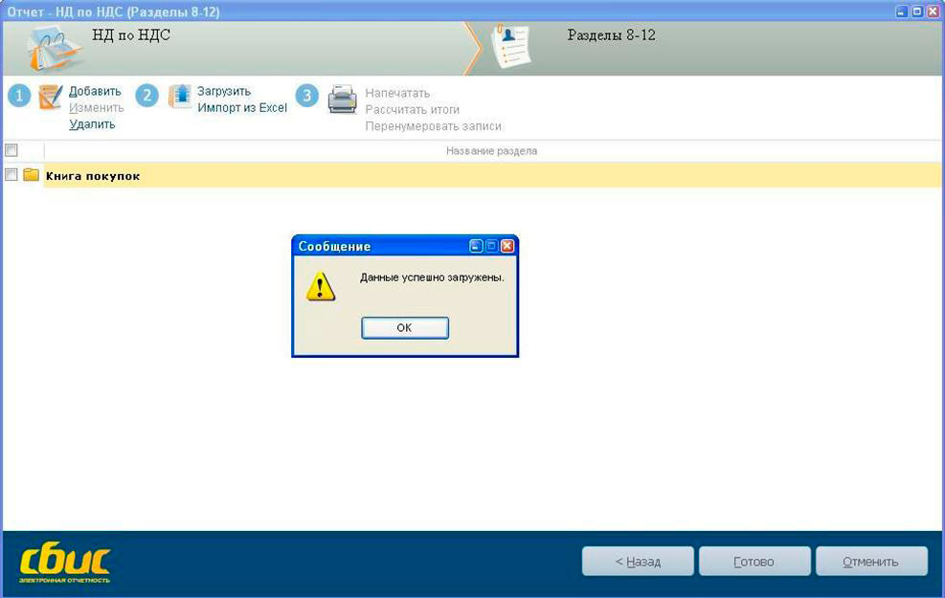Click the НД по НДС binder icon
The width and height of the screenshot is (945, 598).
click(55, 48)
